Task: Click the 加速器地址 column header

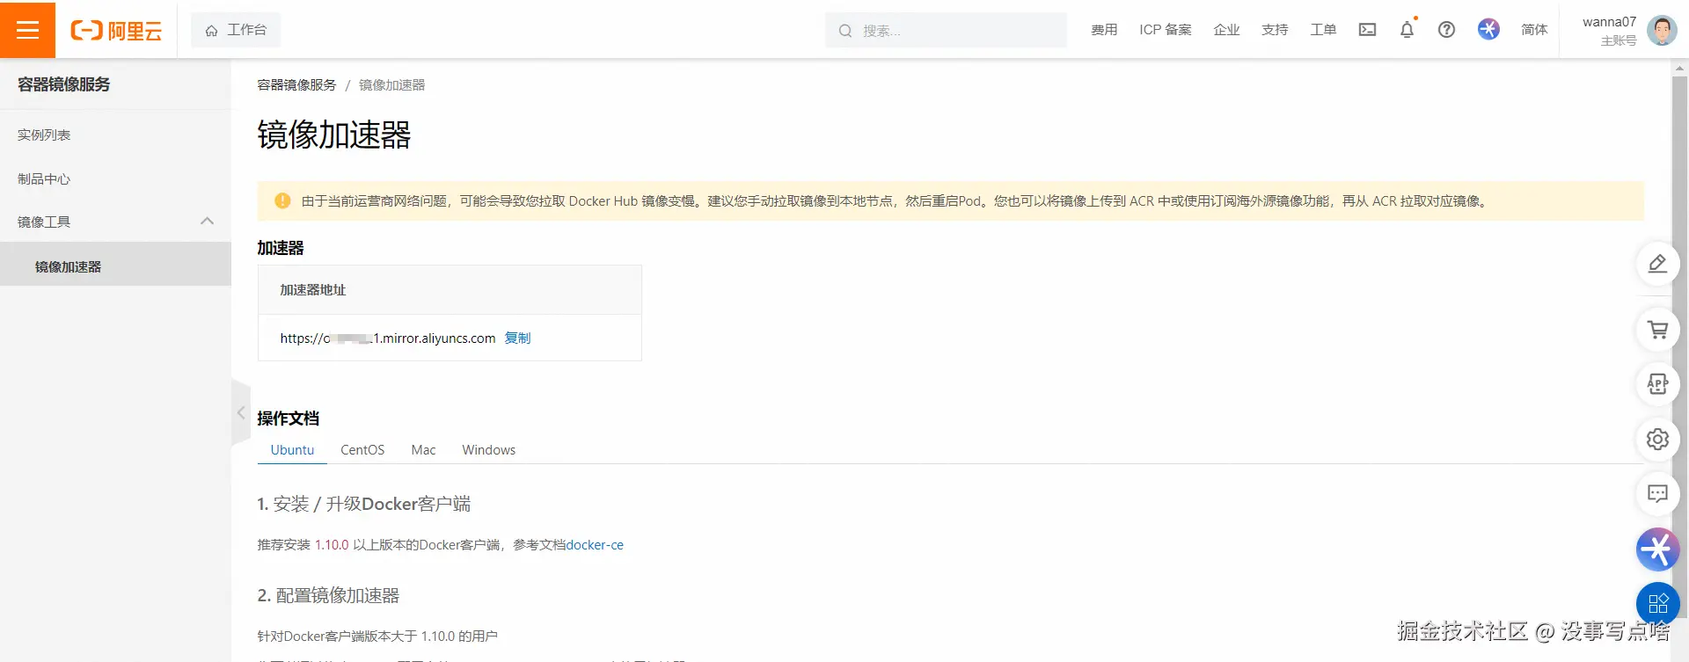Action: point(312,290)
